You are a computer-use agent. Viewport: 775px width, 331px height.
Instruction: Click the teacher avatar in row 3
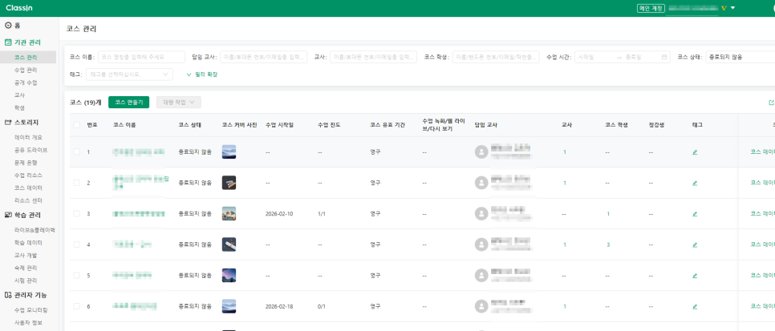tap(481, 213)
